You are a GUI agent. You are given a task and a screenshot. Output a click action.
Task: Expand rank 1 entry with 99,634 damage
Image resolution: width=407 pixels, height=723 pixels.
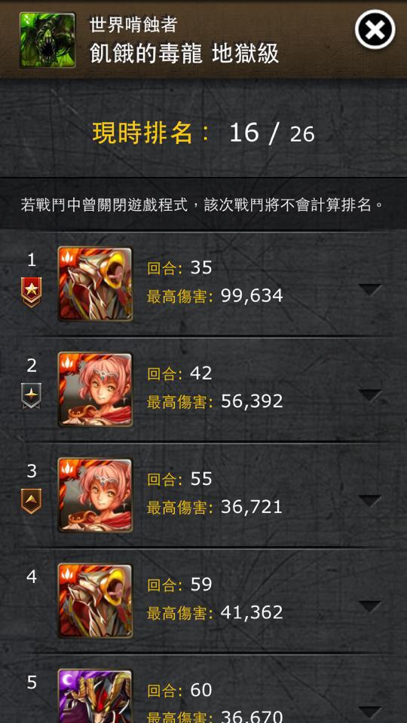click(x=370, y=290)
